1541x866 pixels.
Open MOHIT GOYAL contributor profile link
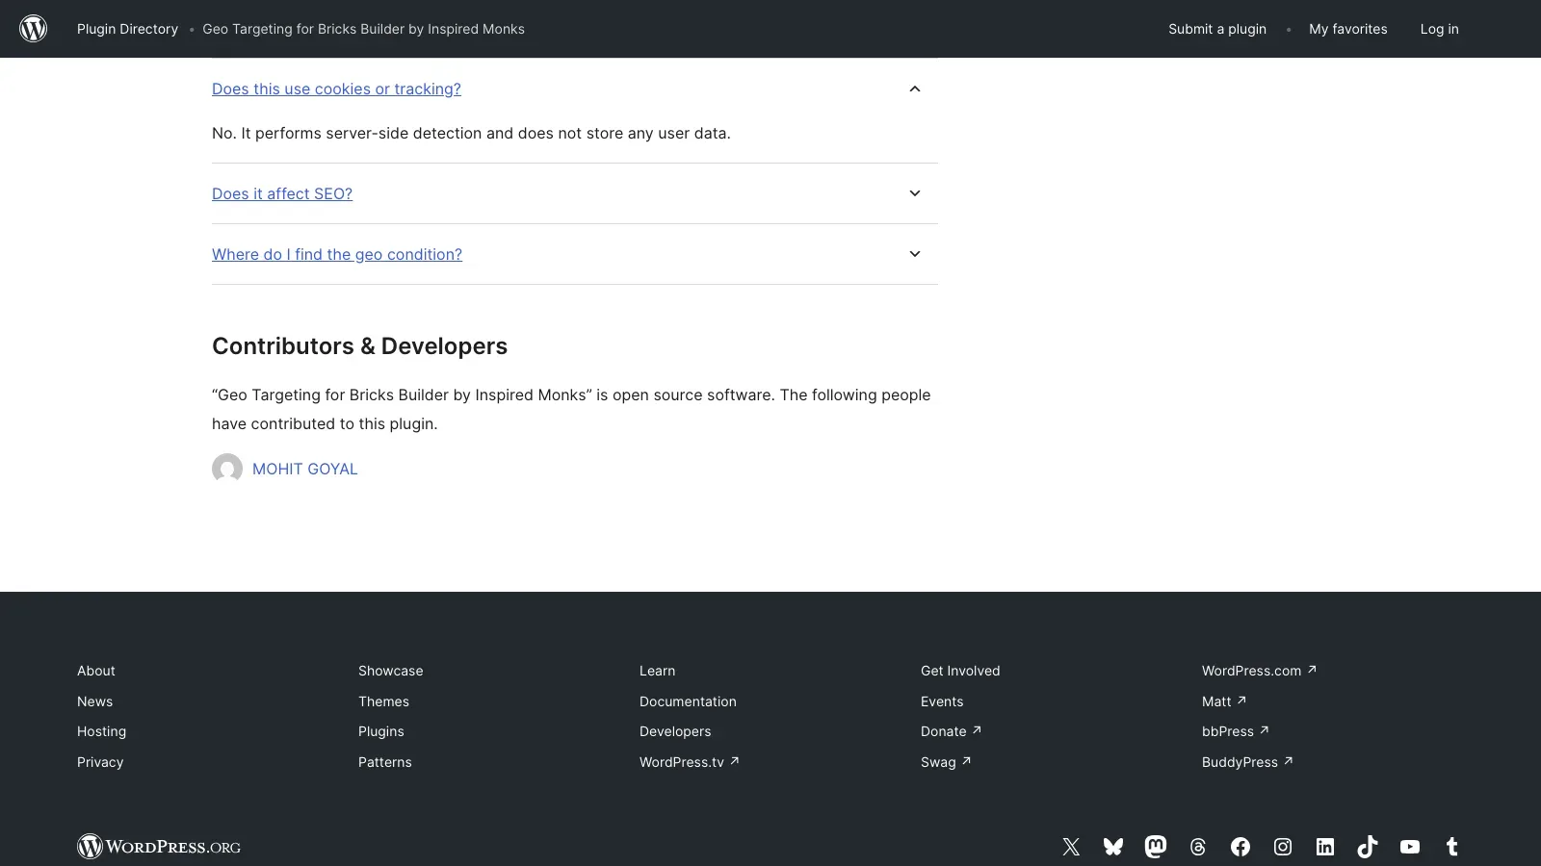[304, 469]
